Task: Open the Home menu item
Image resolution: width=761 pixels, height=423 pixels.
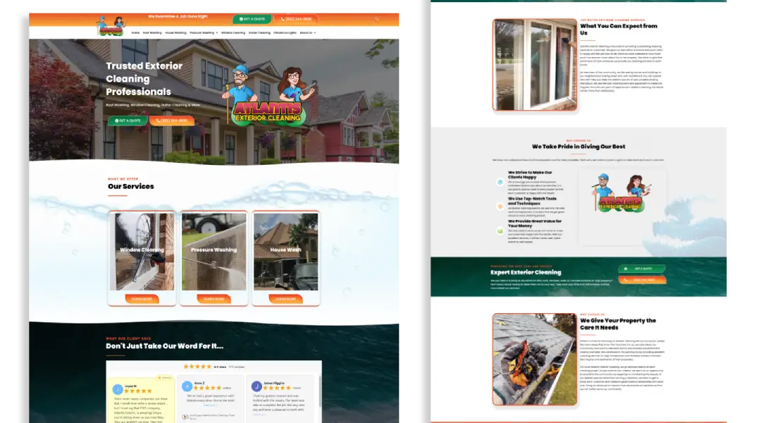Action: click(x=135, y=32)
